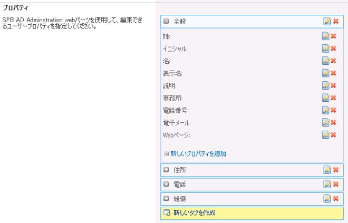Viewport: 348px width, 223px height.
Task: Expand the 電話 section
Action: pyautogui.click(x=166, y=184)
